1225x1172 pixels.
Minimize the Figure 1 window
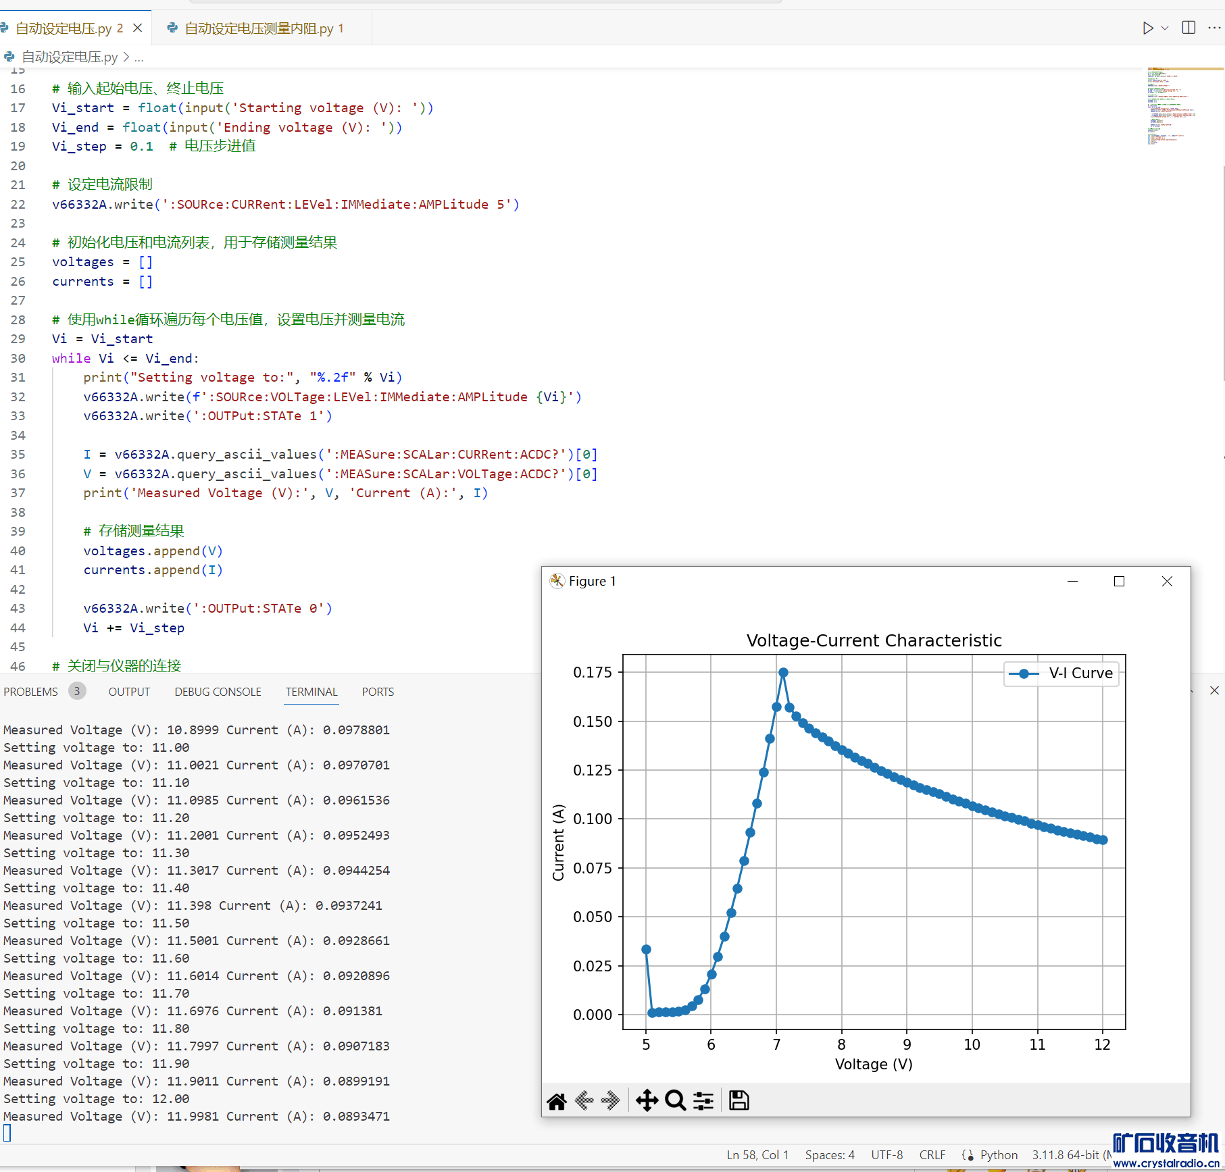(x=1072, y=581)
